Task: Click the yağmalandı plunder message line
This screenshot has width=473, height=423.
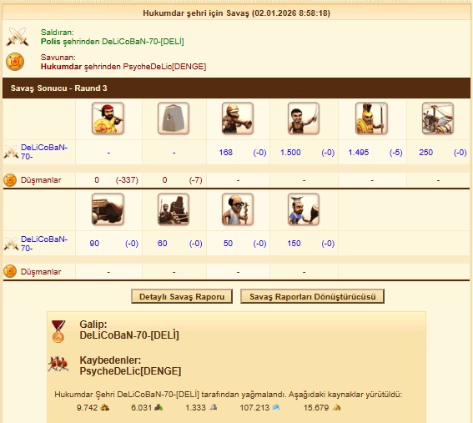Action: [229, 395]
